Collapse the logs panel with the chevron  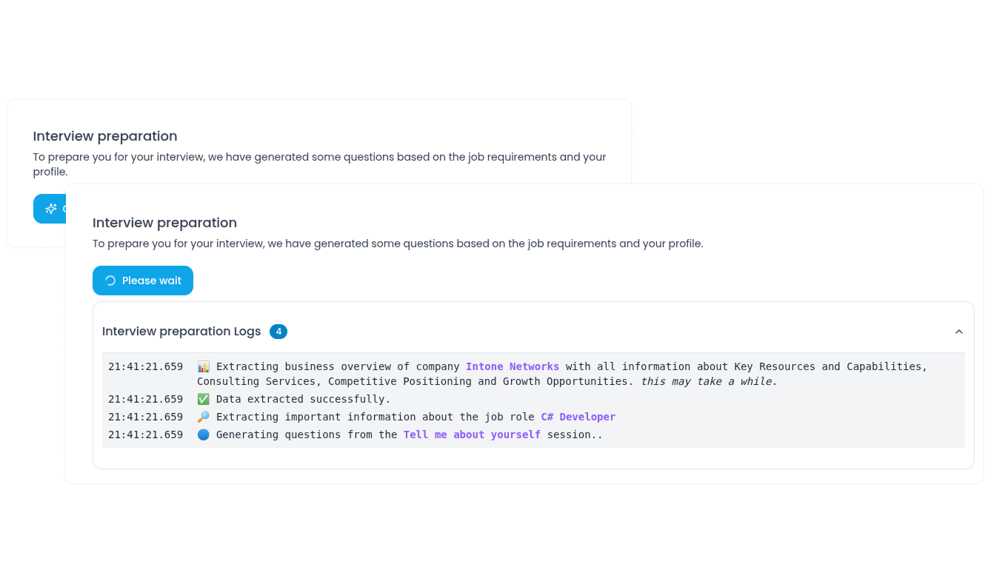pyautogui.click(x=959, y=332)
